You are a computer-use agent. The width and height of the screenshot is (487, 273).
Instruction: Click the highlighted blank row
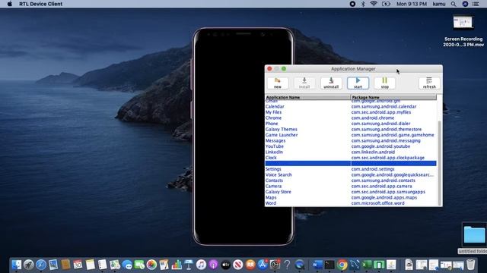351,164
